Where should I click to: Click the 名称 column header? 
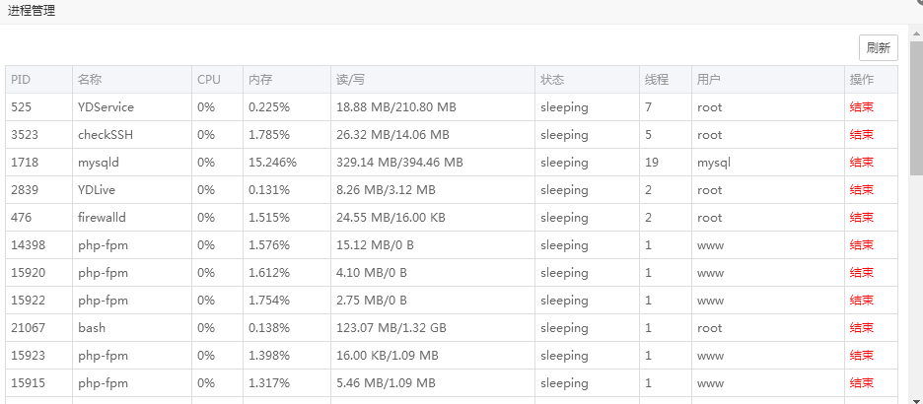[90, 79]
